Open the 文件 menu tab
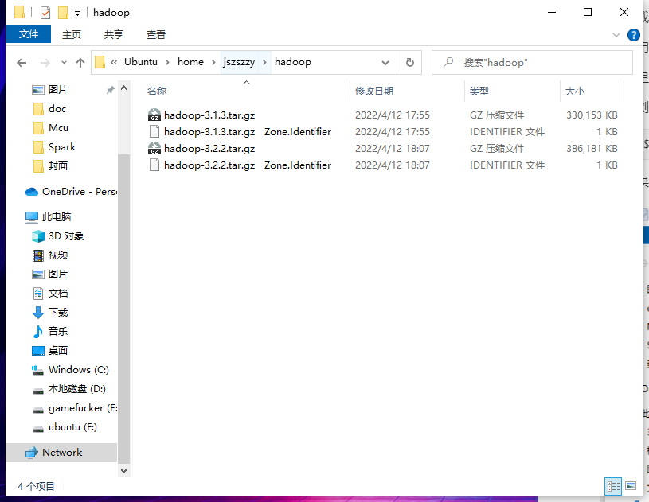 29,34
